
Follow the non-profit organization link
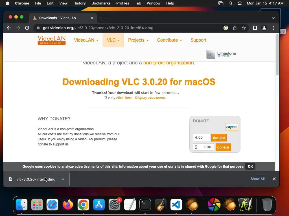click(x=168, y=63)
